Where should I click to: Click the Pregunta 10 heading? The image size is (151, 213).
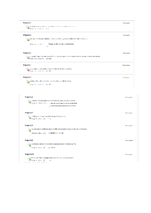tap(29, 154)
